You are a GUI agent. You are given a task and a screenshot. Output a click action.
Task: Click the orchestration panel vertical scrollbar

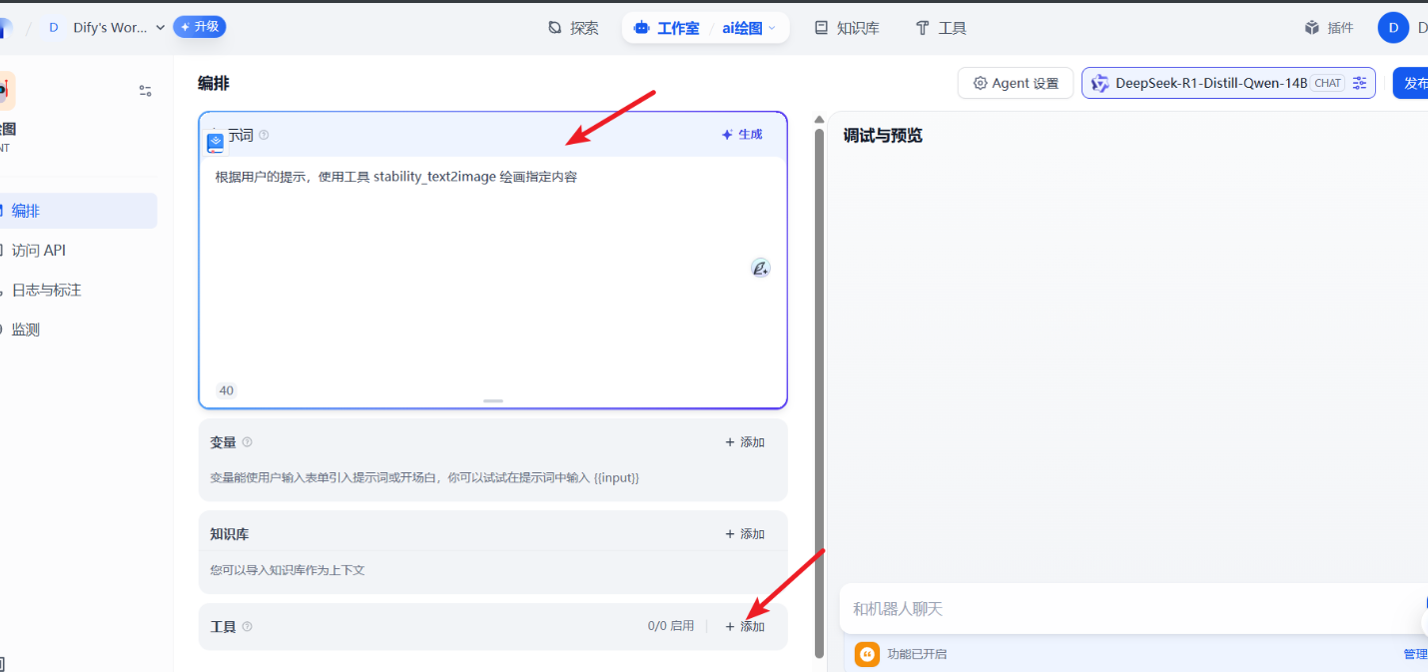(x=820, y=392)
